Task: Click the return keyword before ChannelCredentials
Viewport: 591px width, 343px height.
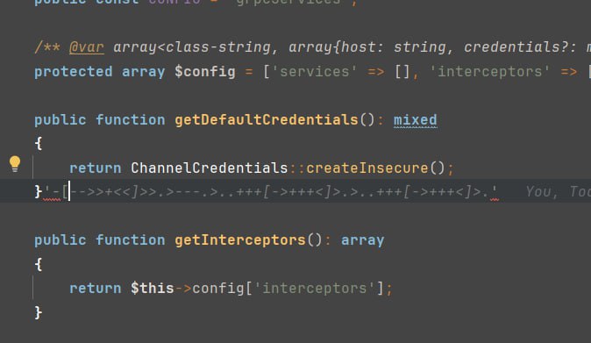Action: click(96, 168)
